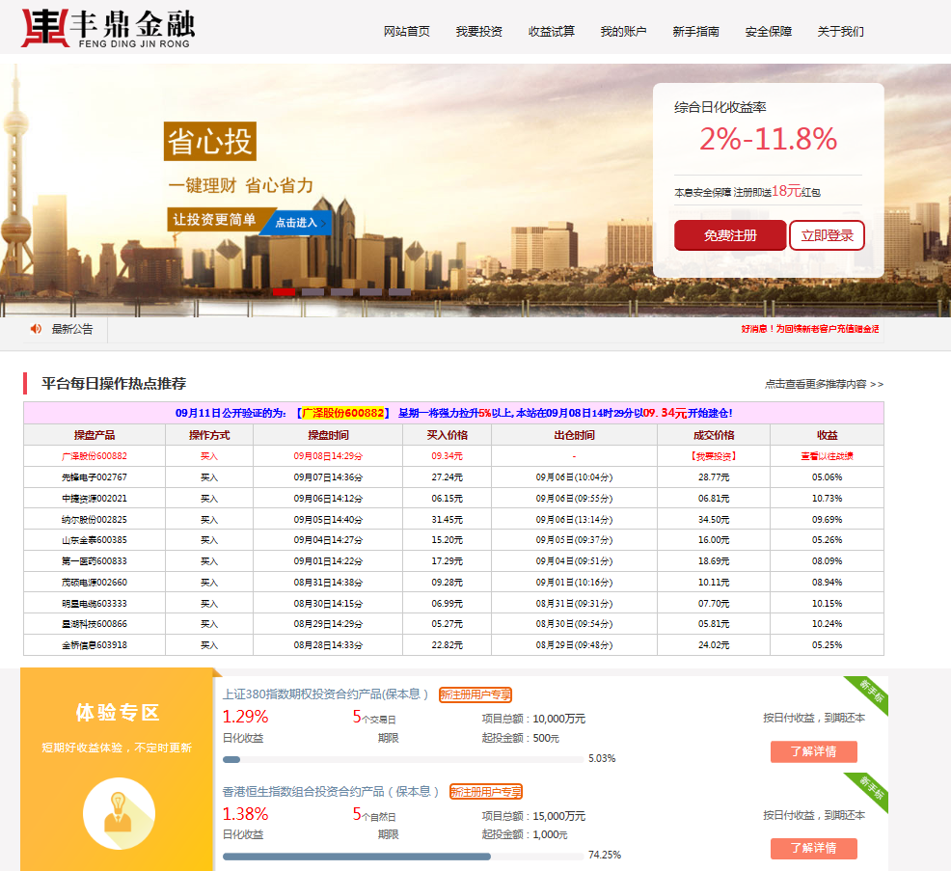The width and height of the screenshot is (951, 871).
Task: Click 了解详情 for 上证380指数 product
Action: 813,751
